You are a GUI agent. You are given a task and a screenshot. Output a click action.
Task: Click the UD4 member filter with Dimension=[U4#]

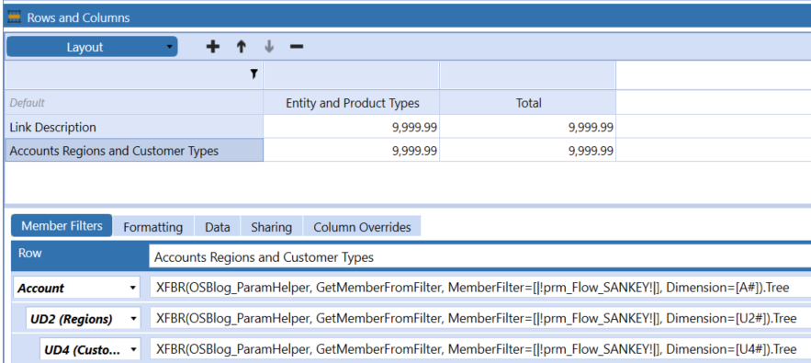click(480, 350)
